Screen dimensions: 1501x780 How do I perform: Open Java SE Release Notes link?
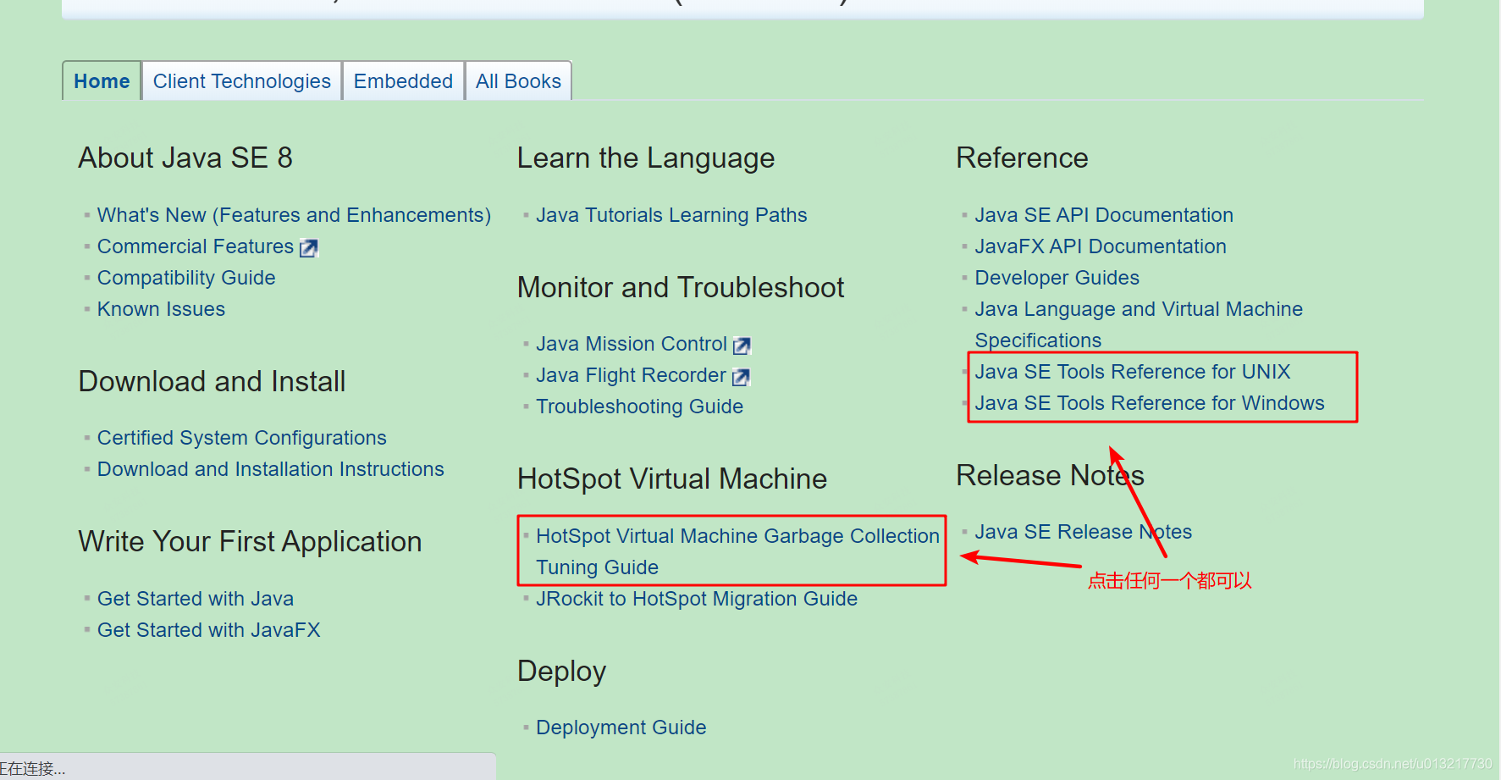pyautogui.click(x=1084, y=532)
